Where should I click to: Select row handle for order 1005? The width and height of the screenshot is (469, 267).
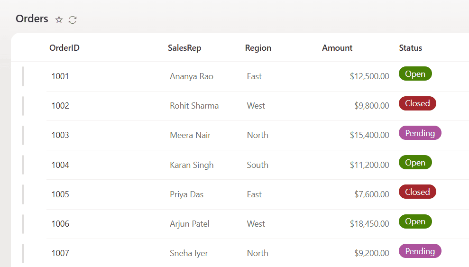click(23, 194)
